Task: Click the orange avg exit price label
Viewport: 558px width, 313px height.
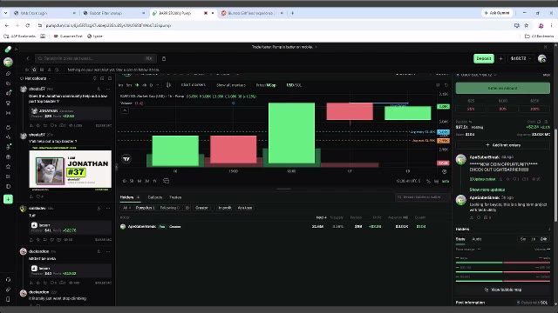Action: click(x=443, y=141)
